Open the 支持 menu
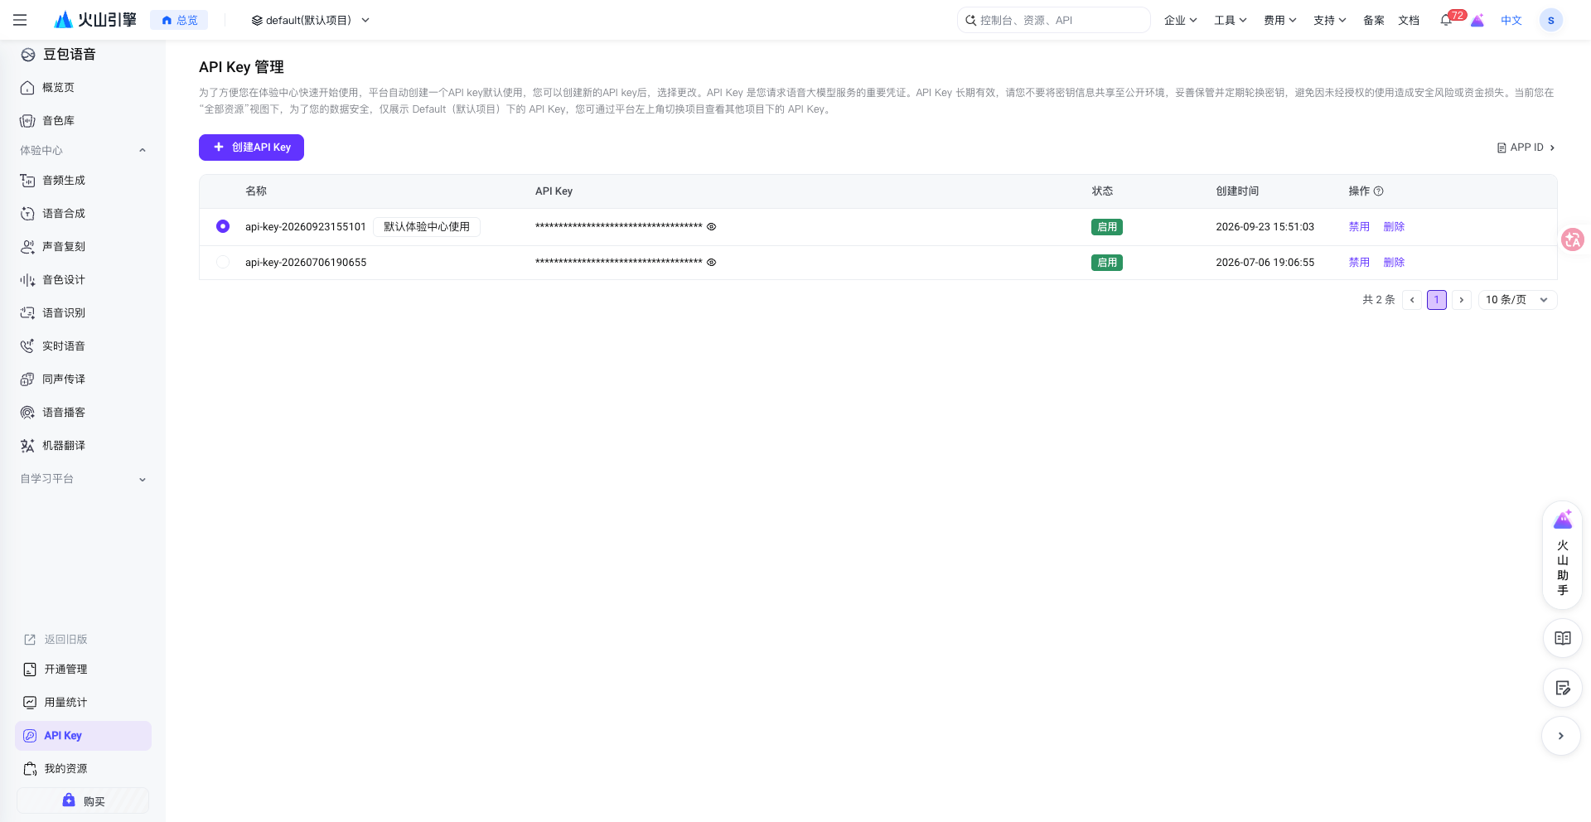Viewport: 1591px width, 822px height. coord(1329,20)
